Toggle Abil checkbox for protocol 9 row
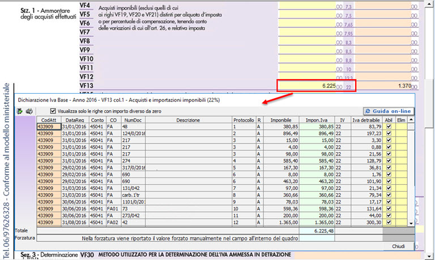Image resolution: width=435 pixels, height=260 pixels. click(389, 202)
